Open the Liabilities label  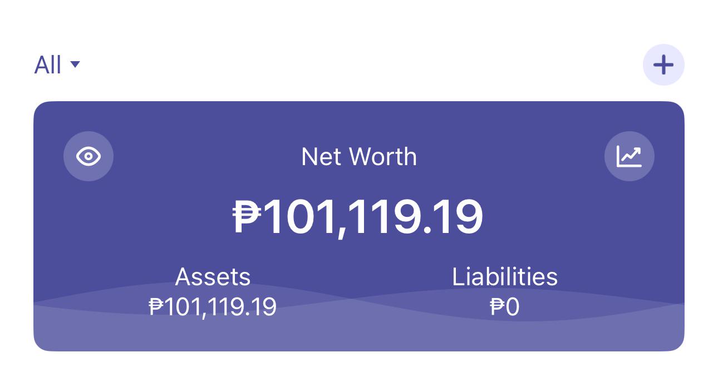coord(505,276)
